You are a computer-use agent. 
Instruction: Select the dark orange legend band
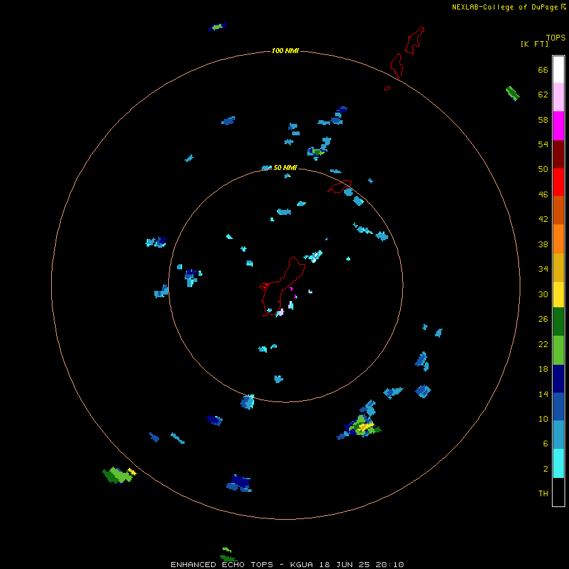[x=558, y=211]
